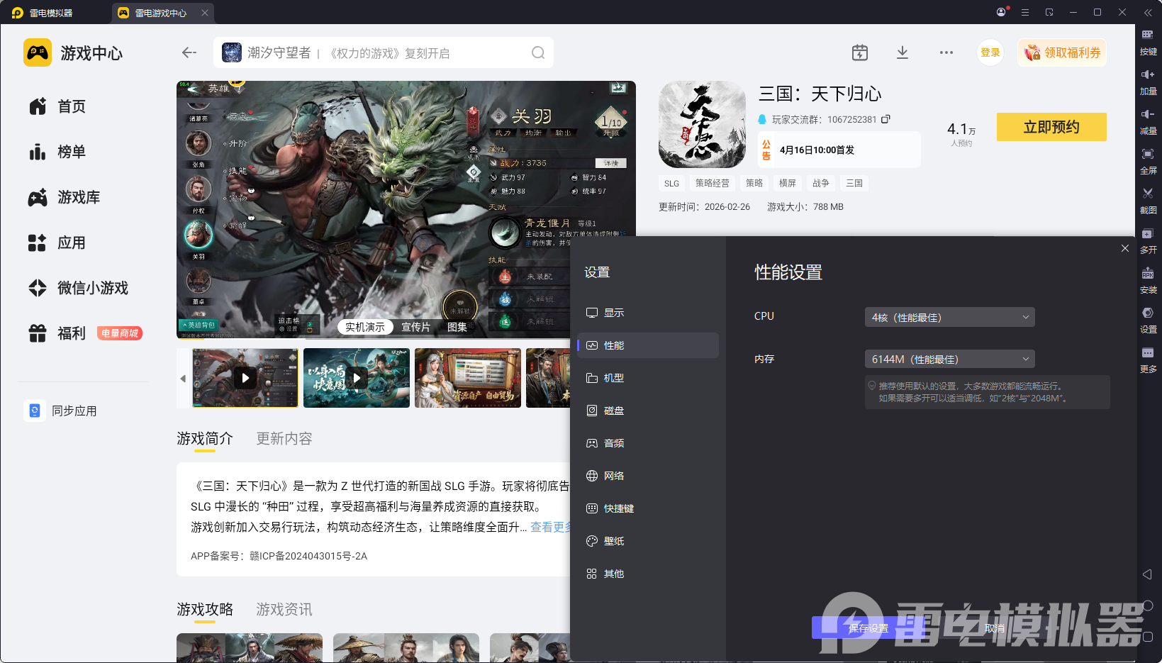The width and height of the screenshot is (1162, 663).
Task: Click the 查看更多 link
Action: (x=550, y=527)
